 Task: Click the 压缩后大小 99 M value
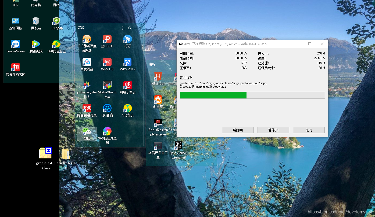pos(322,68)
